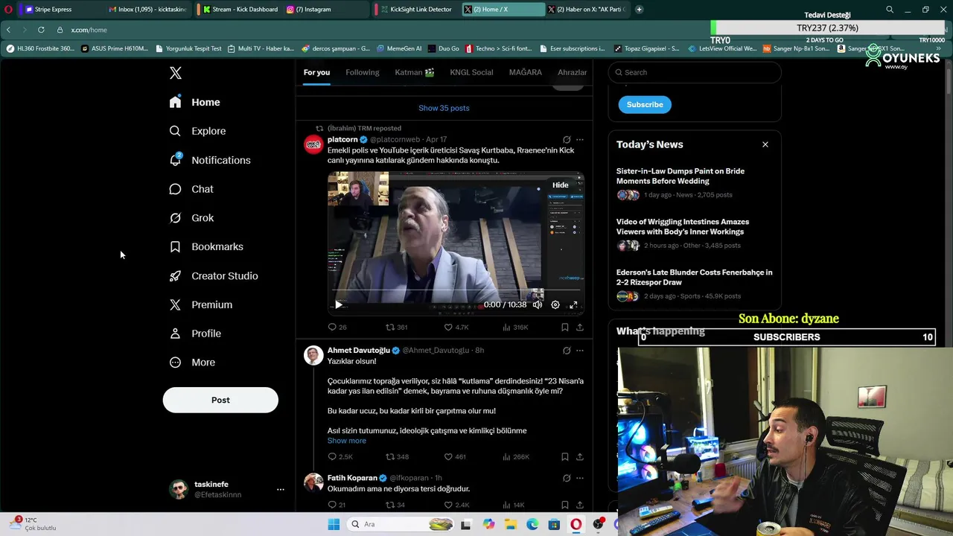Open video settings gear icon
Screen dimensions: 953x536
(555, 304)
